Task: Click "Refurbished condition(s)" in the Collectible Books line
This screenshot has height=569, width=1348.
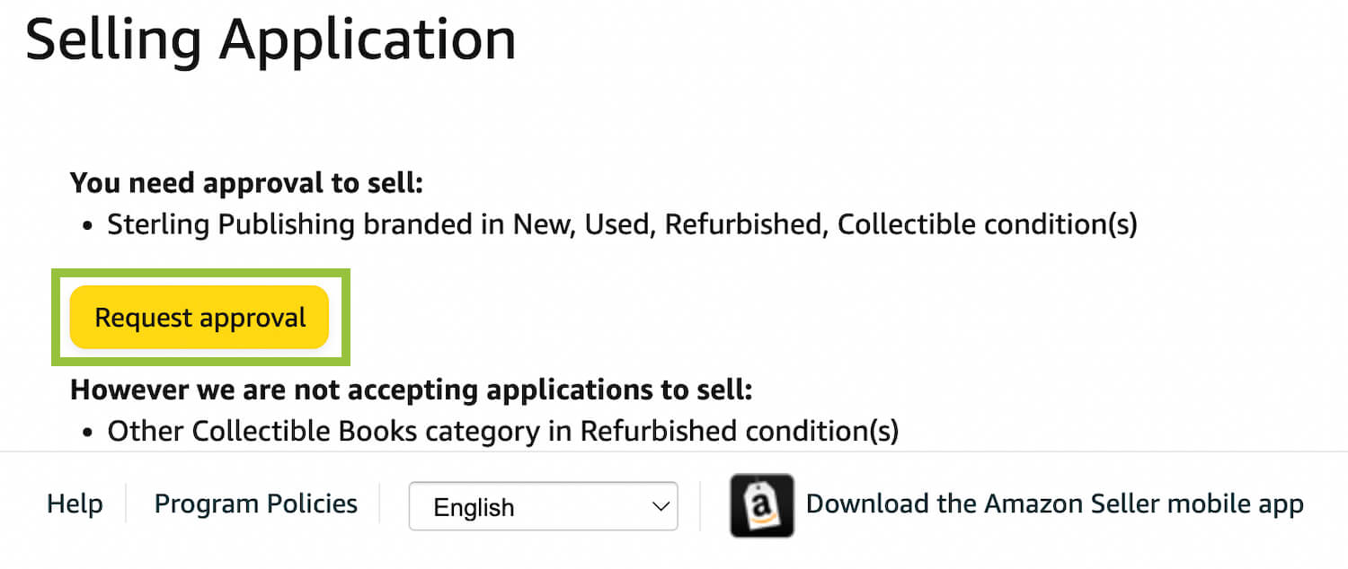Action: pyautogui.click(x=739, y=432)
